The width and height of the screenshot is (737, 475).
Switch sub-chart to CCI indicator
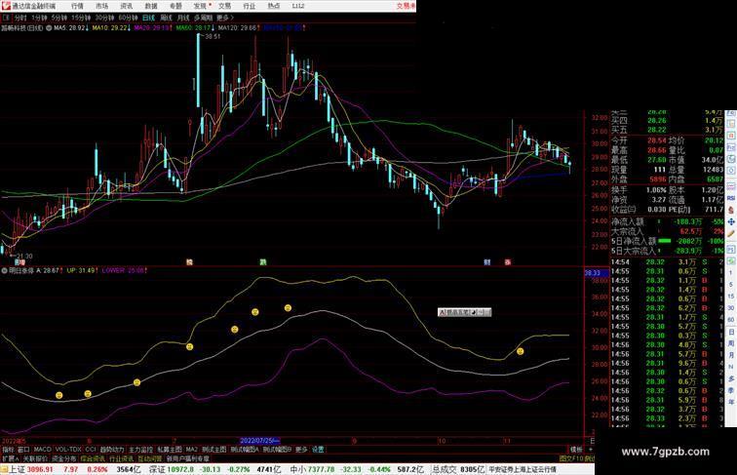point(91,450)
